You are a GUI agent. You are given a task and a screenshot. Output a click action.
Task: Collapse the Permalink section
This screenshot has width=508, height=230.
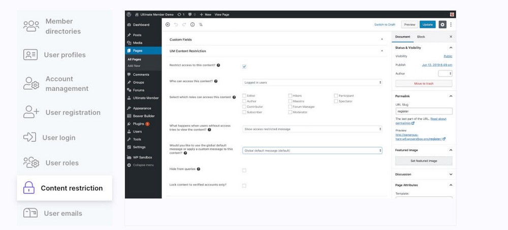point(451,96)
